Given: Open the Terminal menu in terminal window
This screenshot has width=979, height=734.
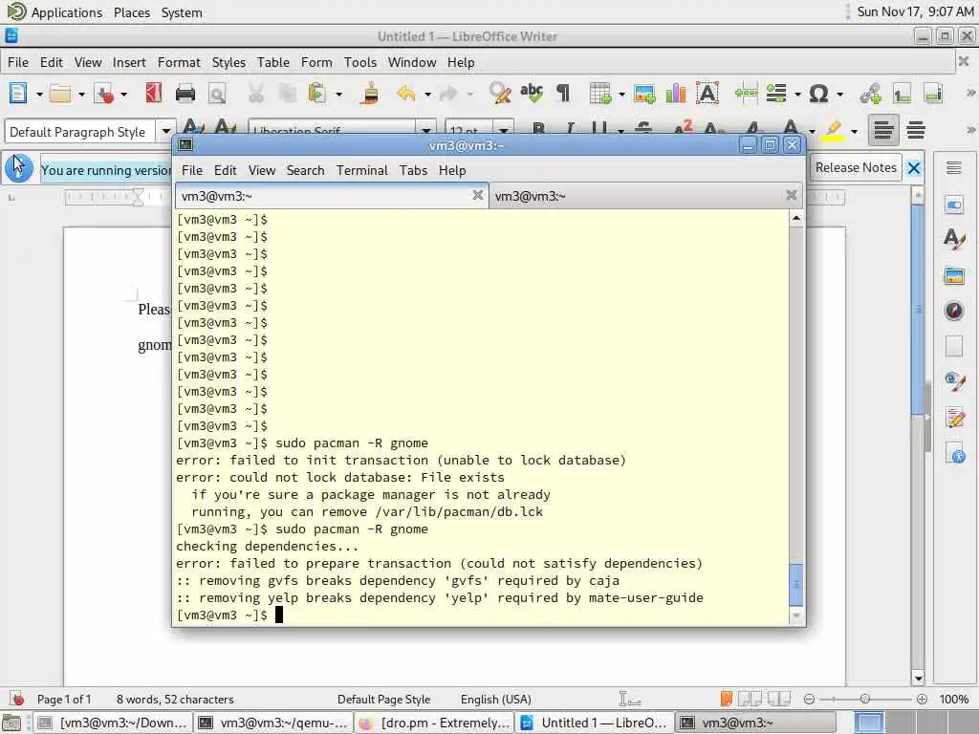Looking at the screenshot, I should [x=362, y=170].
